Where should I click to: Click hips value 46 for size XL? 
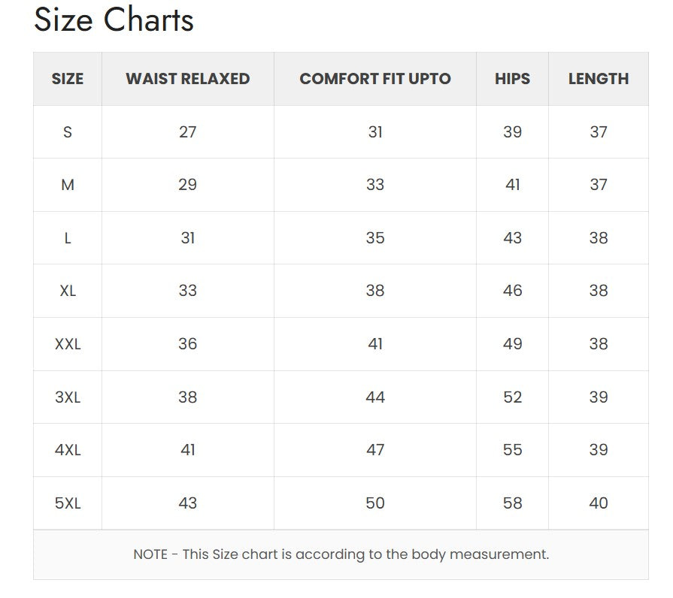512,291
